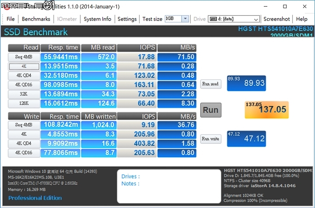Image resolution: width=315 pixels, height=208 pixels.
Task: Click the write score 47.12 box
Action: [x=246, y=139]
